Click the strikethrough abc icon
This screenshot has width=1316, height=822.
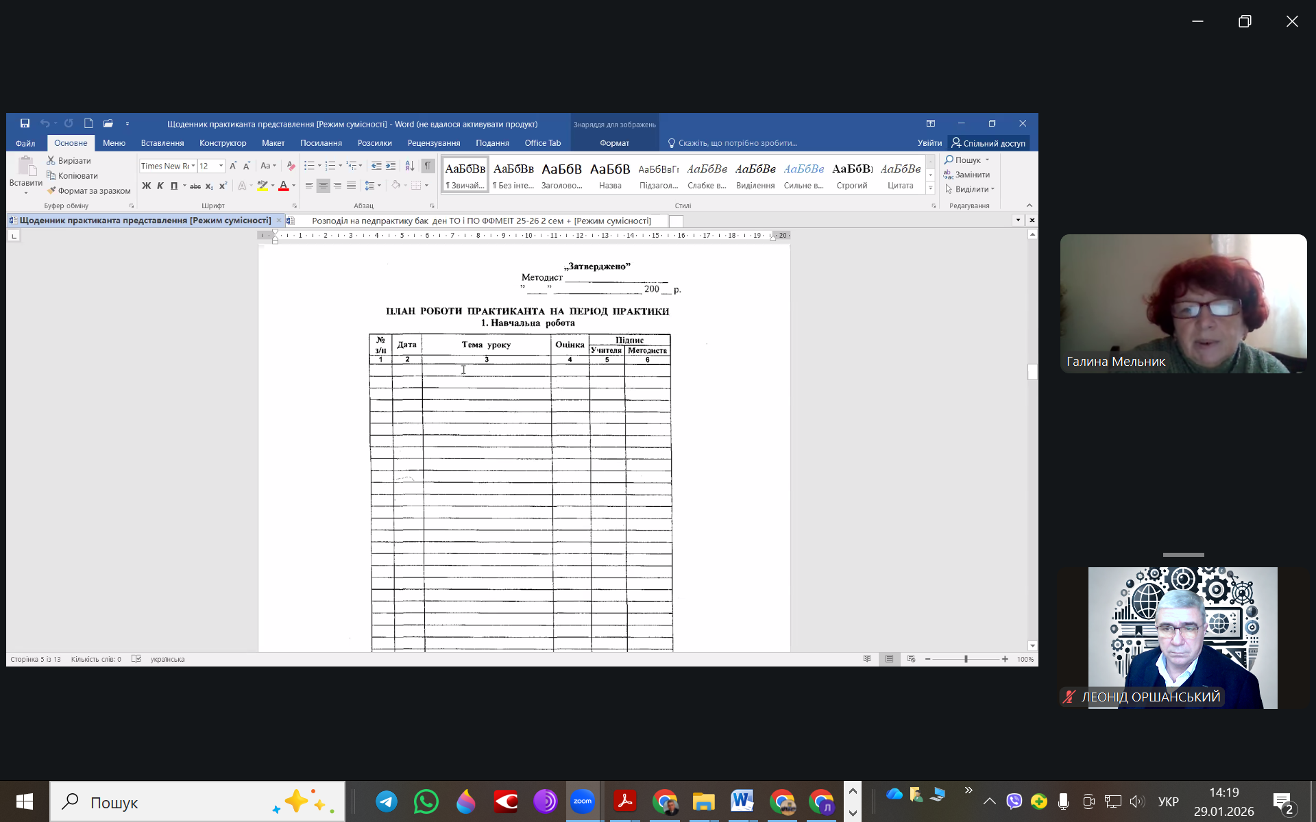pos(195,186)
